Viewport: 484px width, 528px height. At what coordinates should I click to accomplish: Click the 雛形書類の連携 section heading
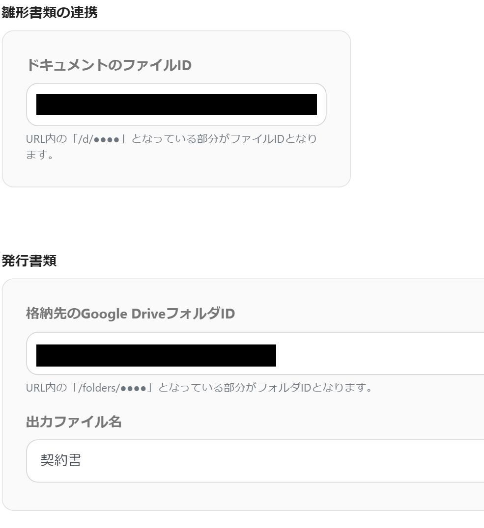[50, 12]
